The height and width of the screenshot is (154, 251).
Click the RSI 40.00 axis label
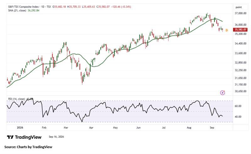238,117
